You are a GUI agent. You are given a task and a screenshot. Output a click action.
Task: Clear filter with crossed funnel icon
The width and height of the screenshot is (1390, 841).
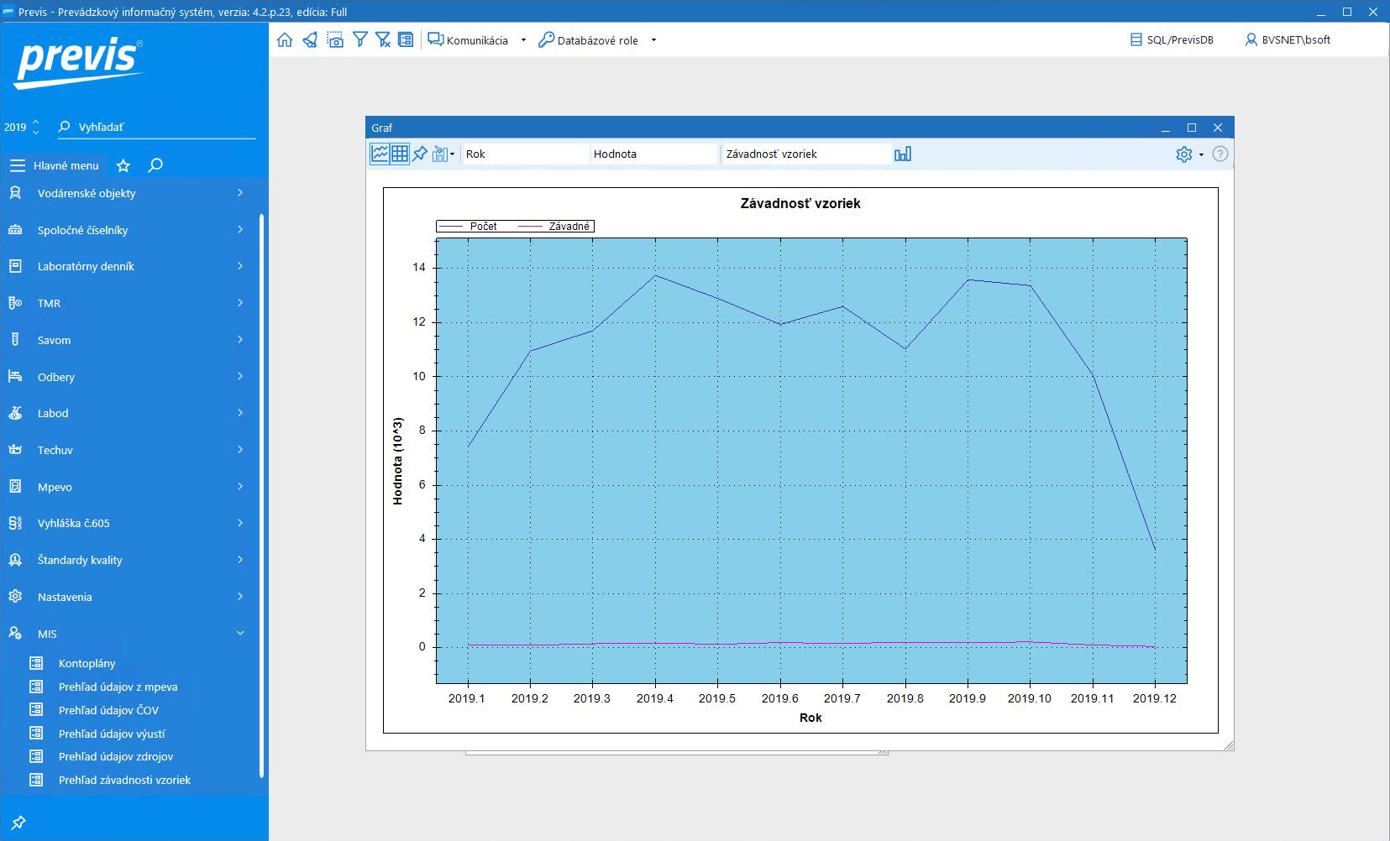[383, 39]
